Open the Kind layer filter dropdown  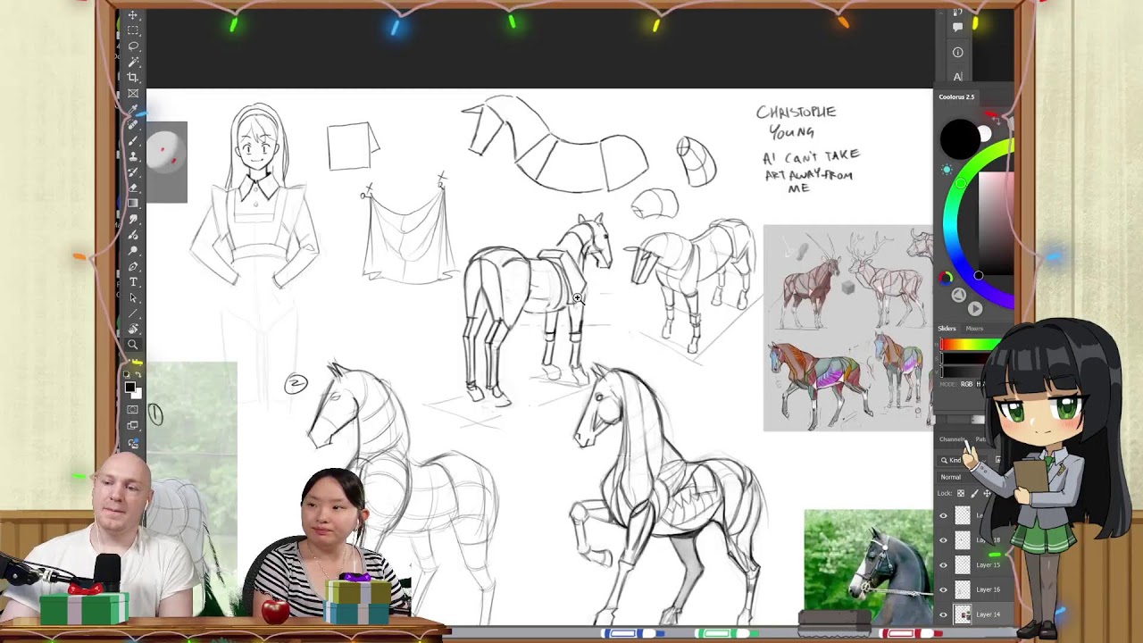click(x=963, y=460)
